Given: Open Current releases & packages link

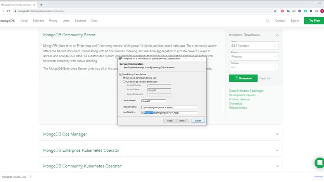Looking at the screenshot, I should (x=246, y=90).
